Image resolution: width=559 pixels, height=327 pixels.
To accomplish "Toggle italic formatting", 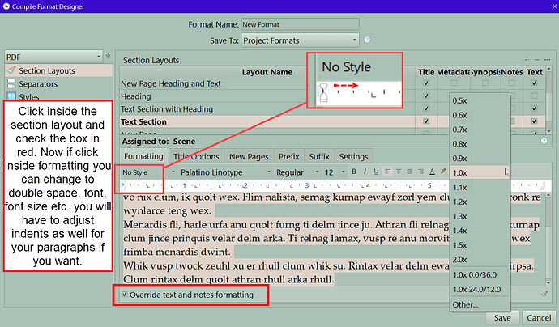I will tap(365, 172).
